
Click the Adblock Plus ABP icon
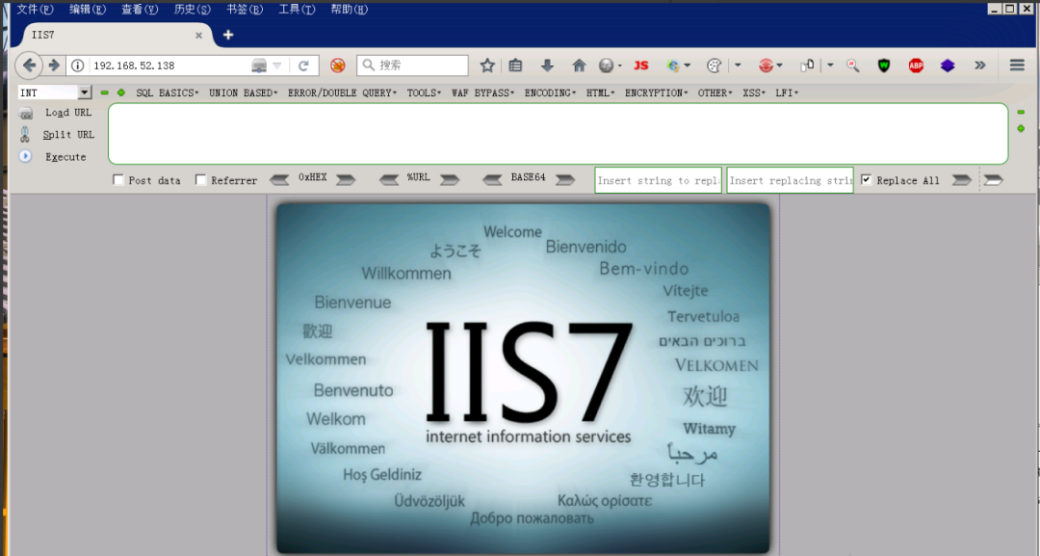click(x=916, y=66)
